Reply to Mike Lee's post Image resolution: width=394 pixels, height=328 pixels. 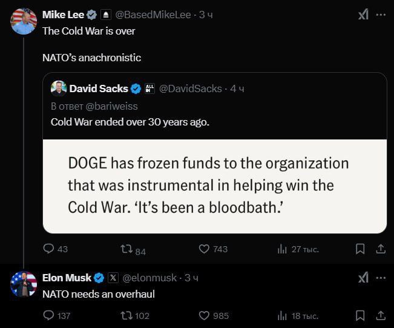point(50,249)
